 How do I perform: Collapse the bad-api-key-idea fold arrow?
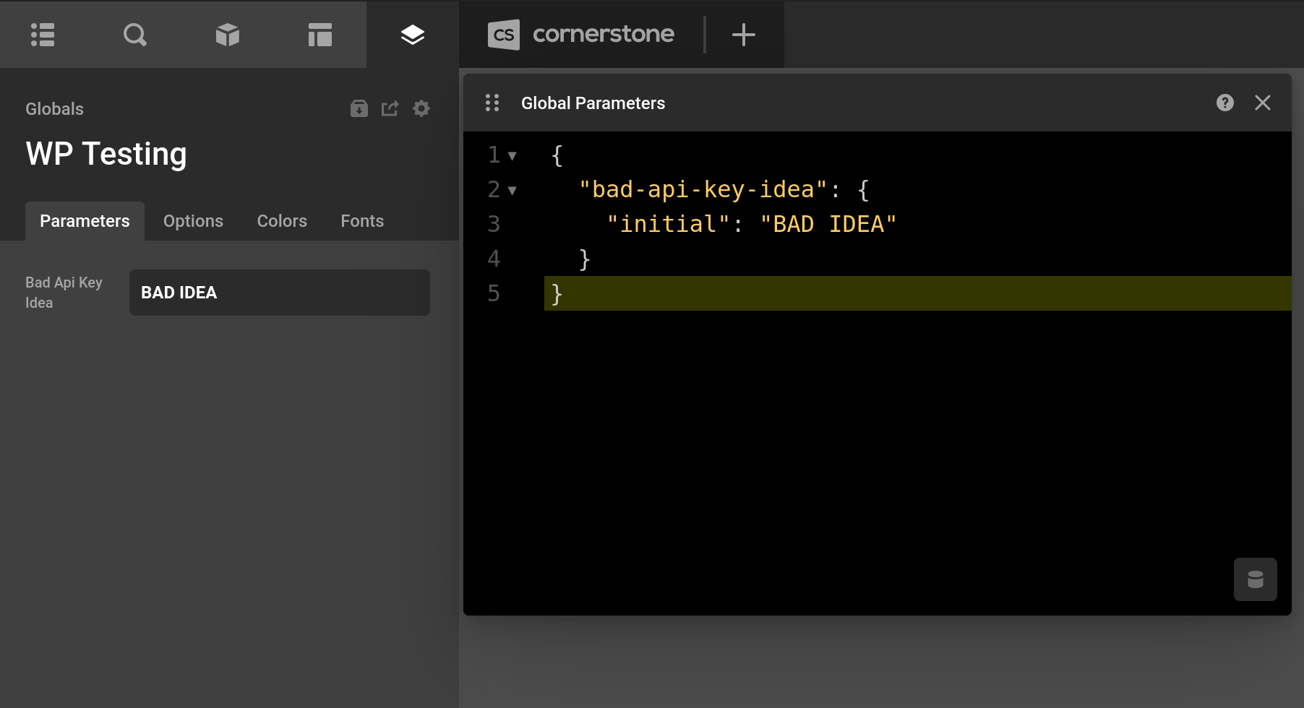[x=512, y=190]
